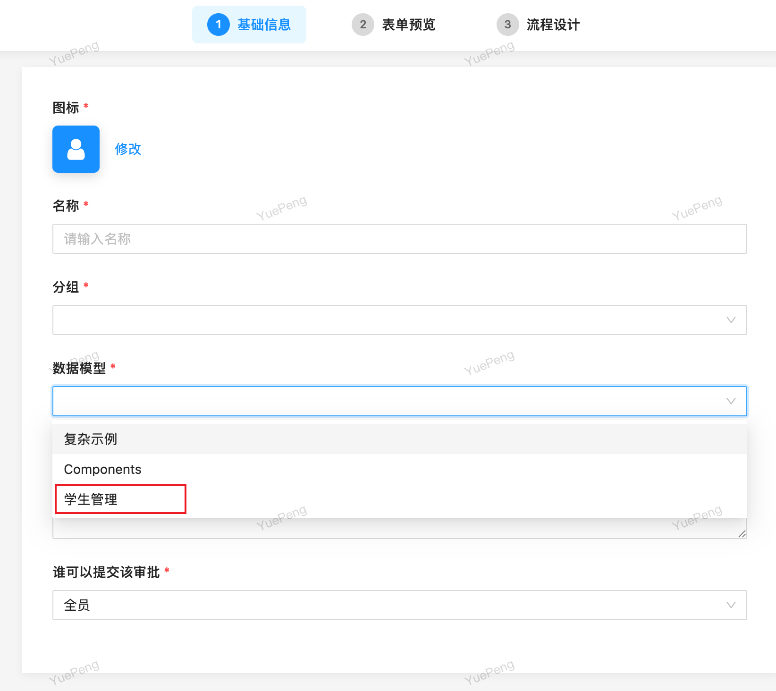Open the 谁可以提交该审批 dropdown showing 全员
Viewport: 776px width, 691px height.
[400, 605]
